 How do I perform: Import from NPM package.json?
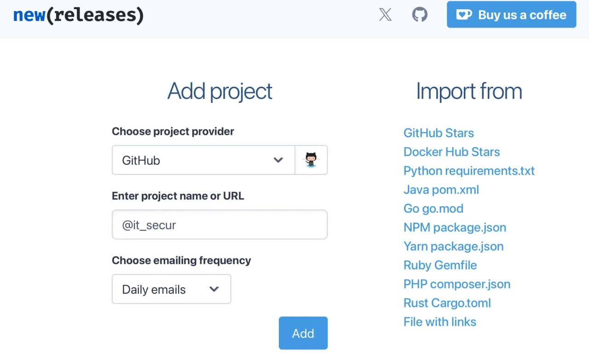[455, 227]
